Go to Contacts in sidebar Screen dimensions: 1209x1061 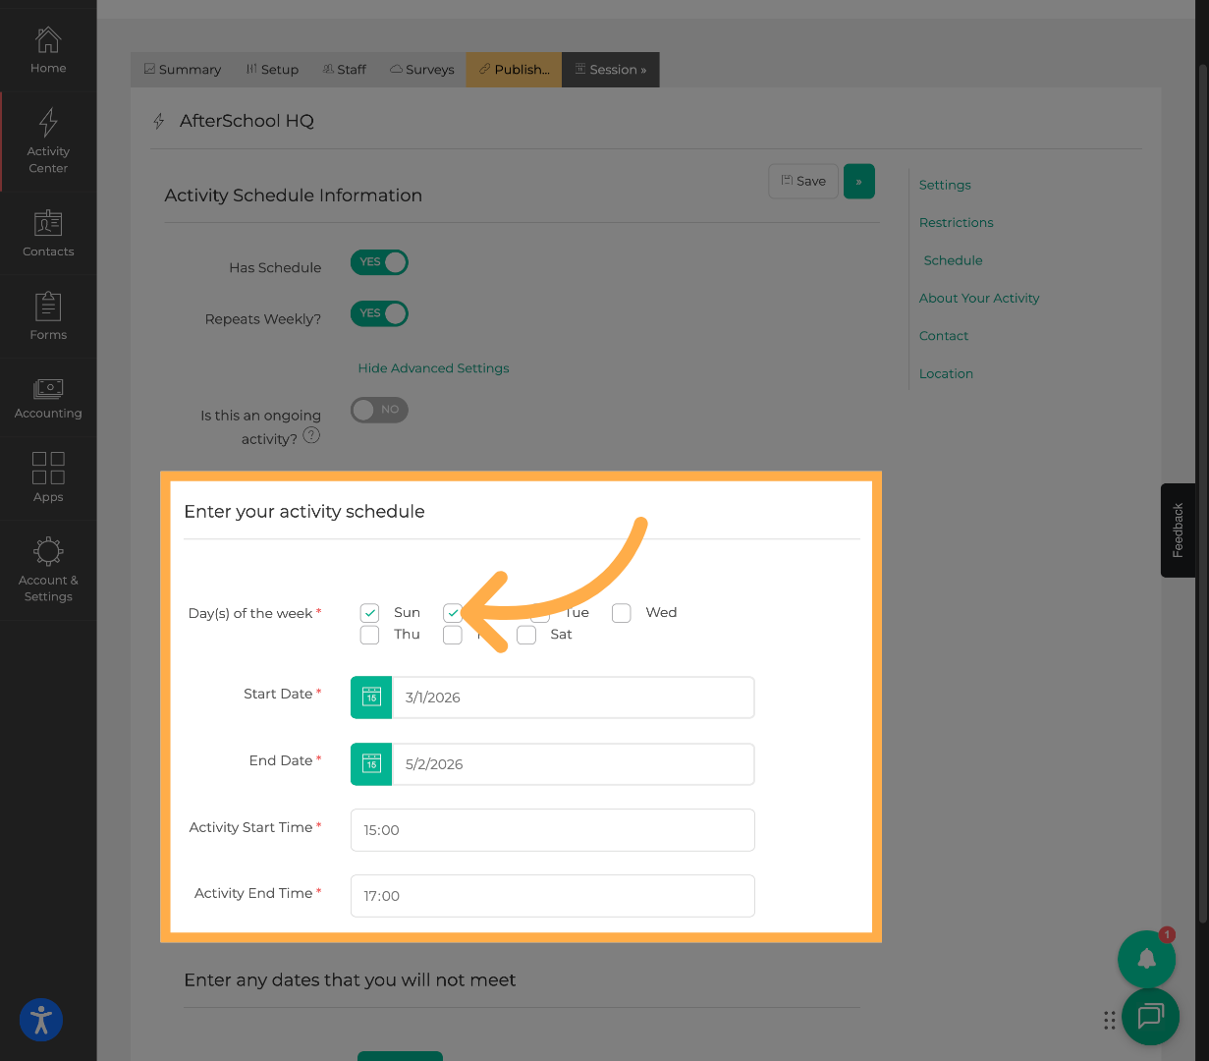(48, 233)
